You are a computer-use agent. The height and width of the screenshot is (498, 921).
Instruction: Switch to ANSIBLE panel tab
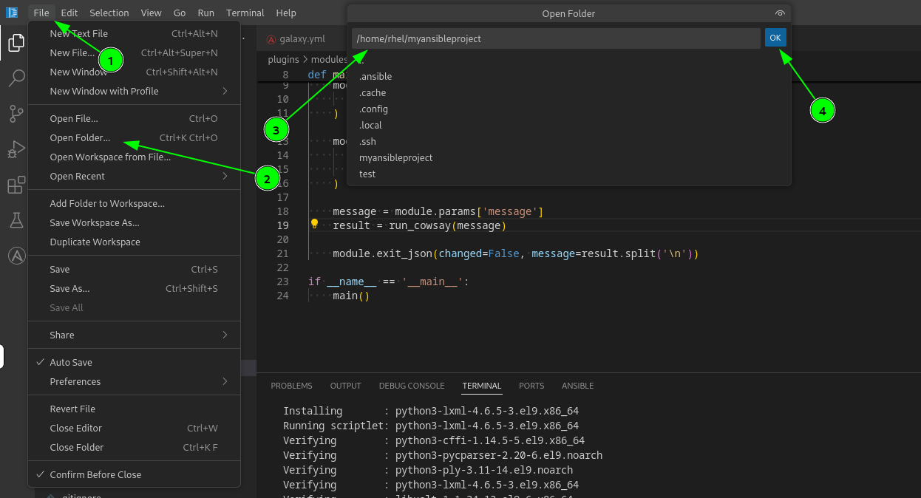pyautogui.click(x=578, y=386)
